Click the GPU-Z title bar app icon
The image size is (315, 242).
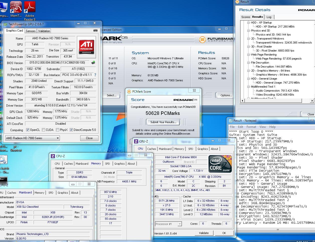[x=6, y=24]
